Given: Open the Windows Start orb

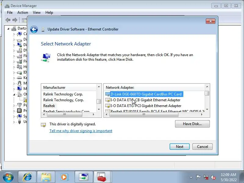Looking at the screenshot, I should pos(8,177).
